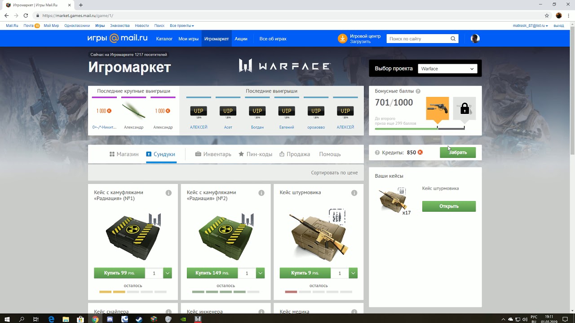The image size is (575, 323).
Task: Click the Бонусные баллы help question icon
Action: point(418,91)
